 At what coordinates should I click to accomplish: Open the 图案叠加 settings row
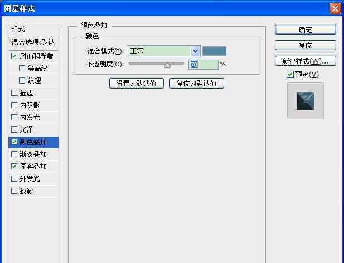[33, 167]
